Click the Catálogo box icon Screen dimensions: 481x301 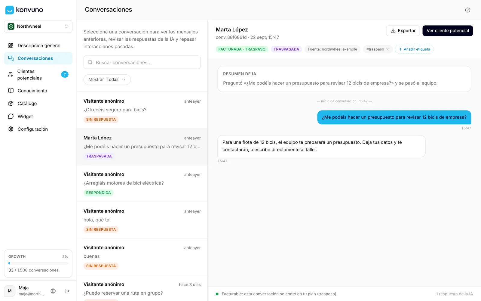(11, 104)
